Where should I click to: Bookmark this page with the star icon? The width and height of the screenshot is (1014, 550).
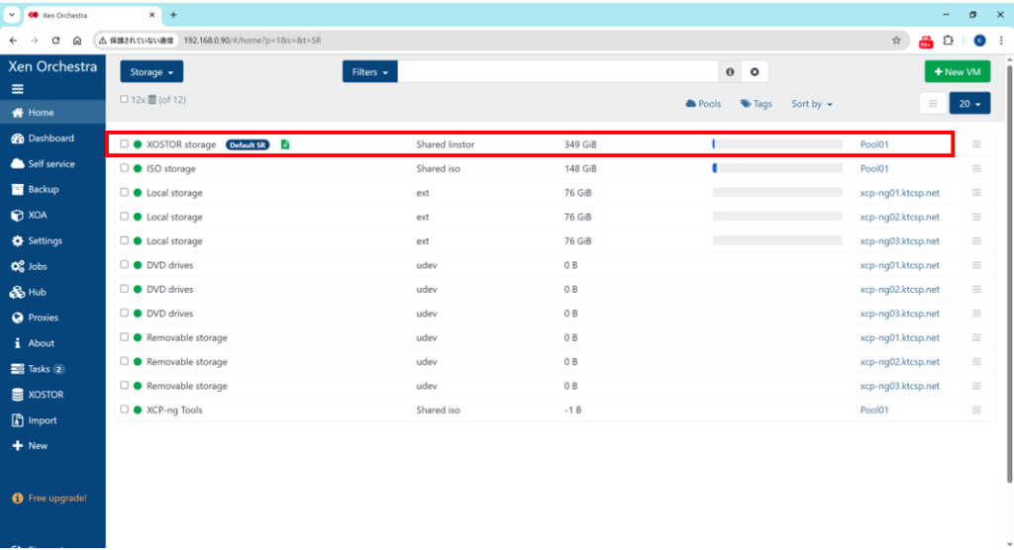click(896, 41)
